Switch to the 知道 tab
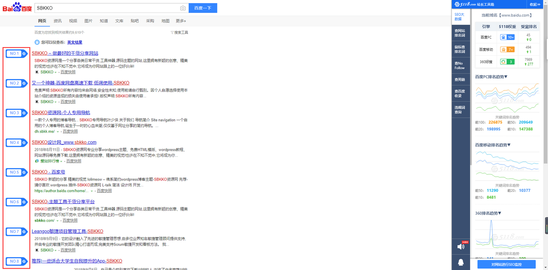This screenshot has width=548, height=270. pos(104,21)
